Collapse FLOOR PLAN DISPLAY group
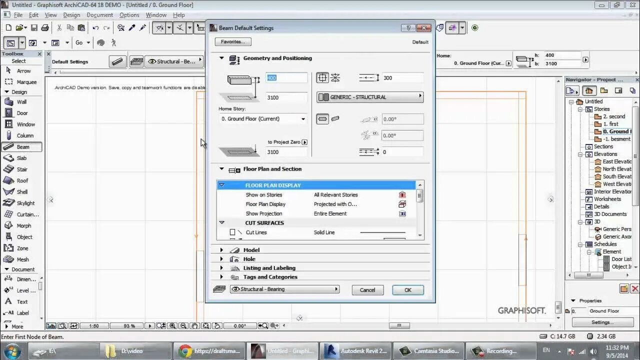 [221, 185]
